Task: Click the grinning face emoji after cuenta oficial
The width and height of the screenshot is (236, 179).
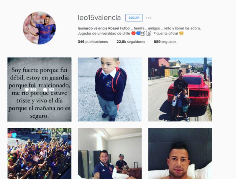Action: (x=181, y=33)
